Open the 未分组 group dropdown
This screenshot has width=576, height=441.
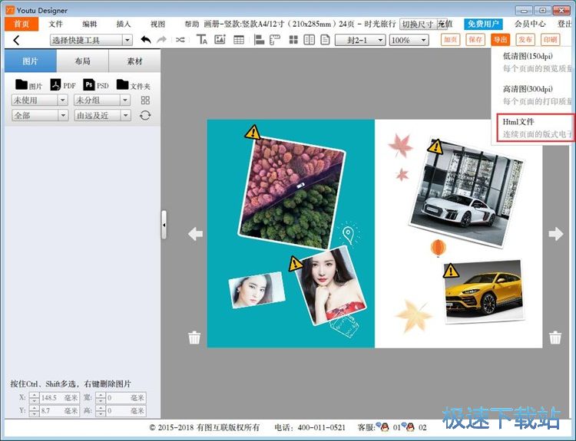coord(102,100)
